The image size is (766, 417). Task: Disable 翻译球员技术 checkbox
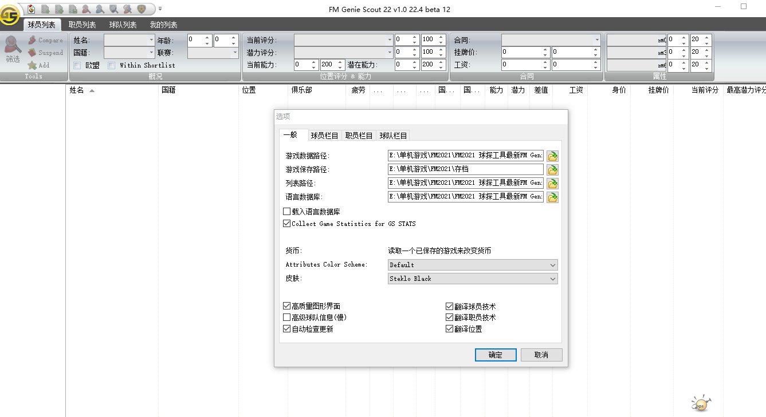[x=450, y=307]
